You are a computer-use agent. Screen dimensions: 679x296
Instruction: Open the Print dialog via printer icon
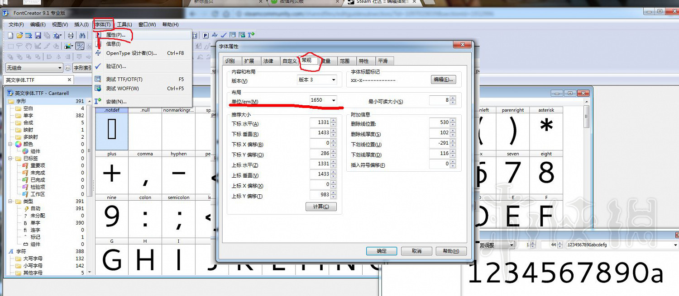point(71,35)
